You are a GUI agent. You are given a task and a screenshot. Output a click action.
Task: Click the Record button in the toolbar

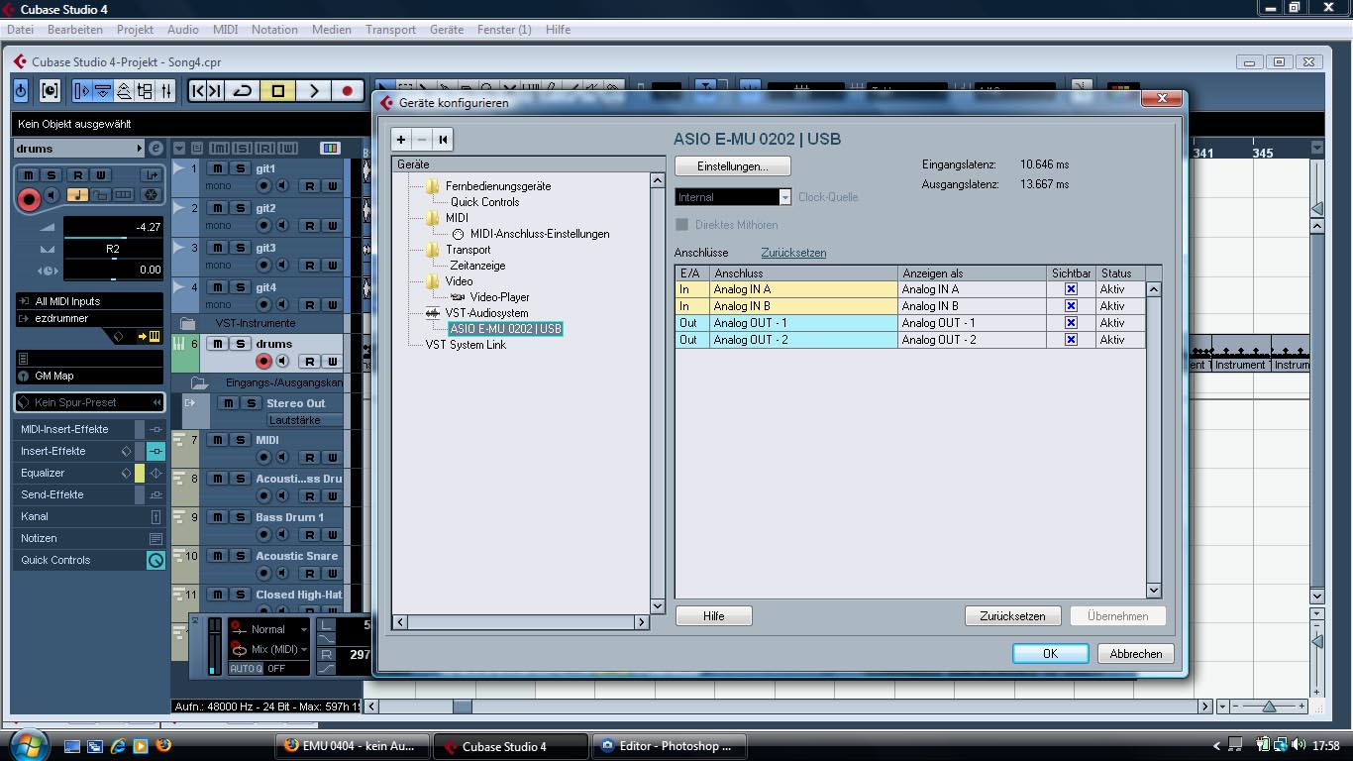click(x=347, y=91)
